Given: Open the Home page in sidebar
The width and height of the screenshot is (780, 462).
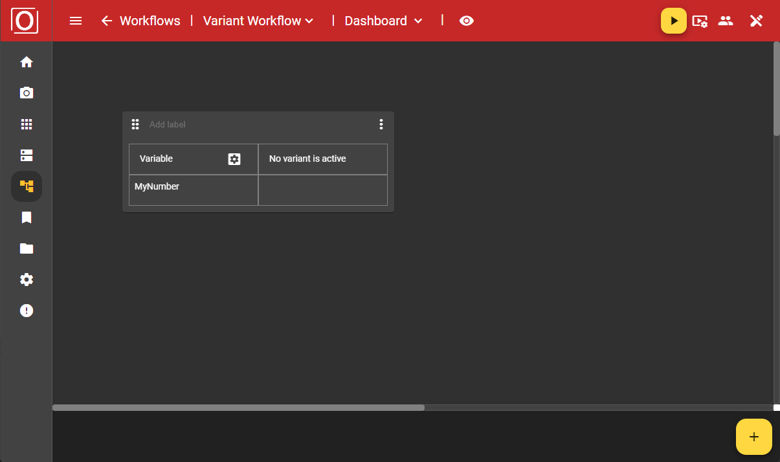Looking at the screenshot, I should (x=27, y=62).
